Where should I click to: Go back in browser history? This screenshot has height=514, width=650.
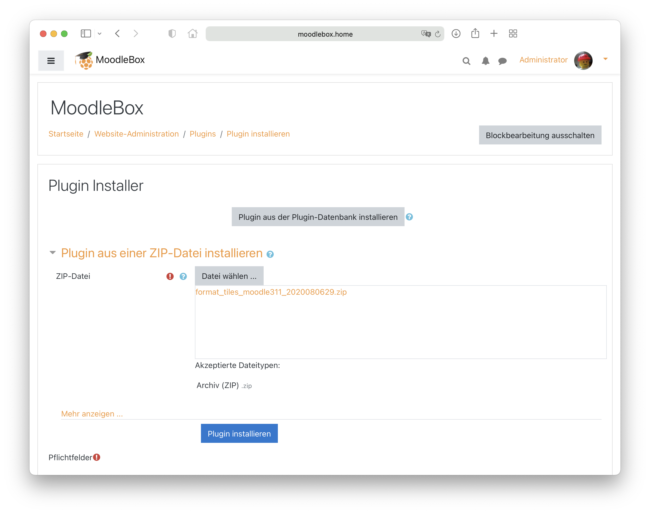(x=117, y=33)
